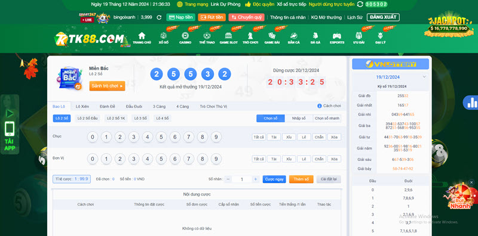Increase the Số nhân multiplier
This screenshot has height=236, width=478.
click(256, 179)
